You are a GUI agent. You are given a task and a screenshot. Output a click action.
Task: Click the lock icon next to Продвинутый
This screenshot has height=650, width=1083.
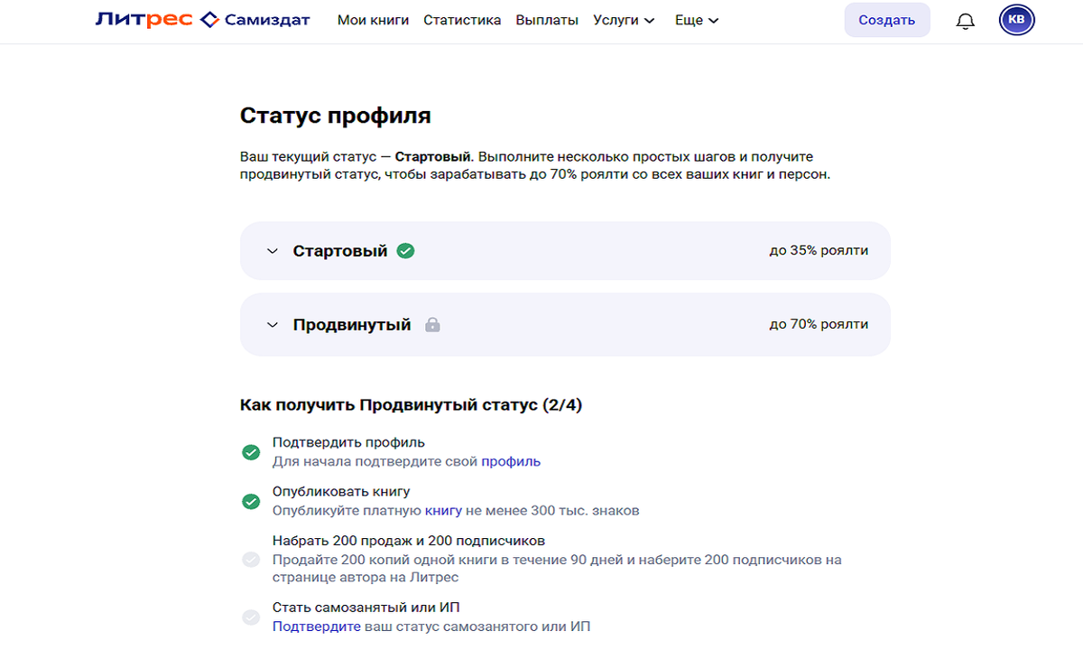click(x=432, y=324)
